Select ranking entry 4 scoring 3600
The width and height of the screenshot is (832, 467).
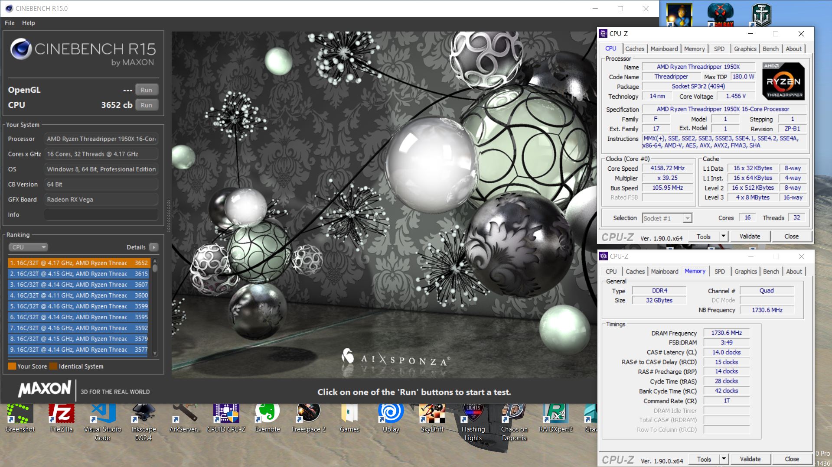(x=79, y=295)
